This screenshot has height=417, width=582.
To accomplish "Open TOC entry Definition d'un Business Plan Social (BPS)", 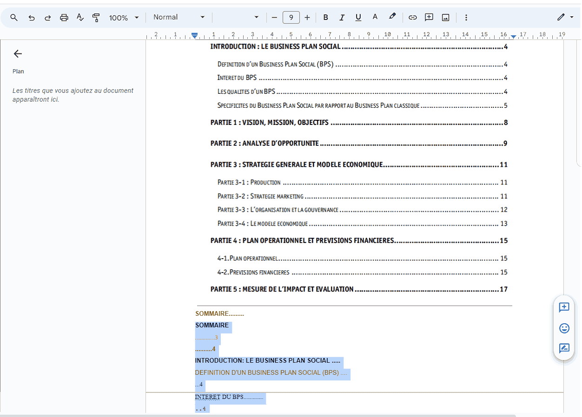I will pos(362,65).
